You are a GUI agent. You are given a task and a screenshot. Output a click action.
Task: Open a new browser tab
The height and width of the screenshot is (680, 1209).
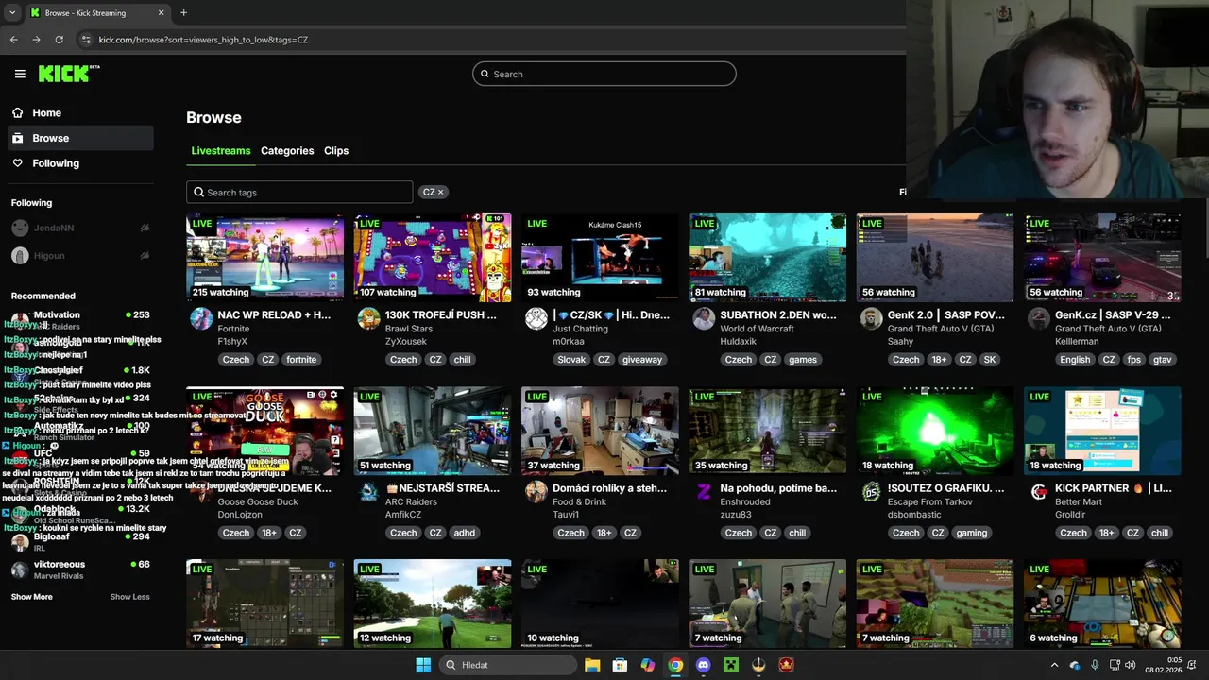click(183, 12)
